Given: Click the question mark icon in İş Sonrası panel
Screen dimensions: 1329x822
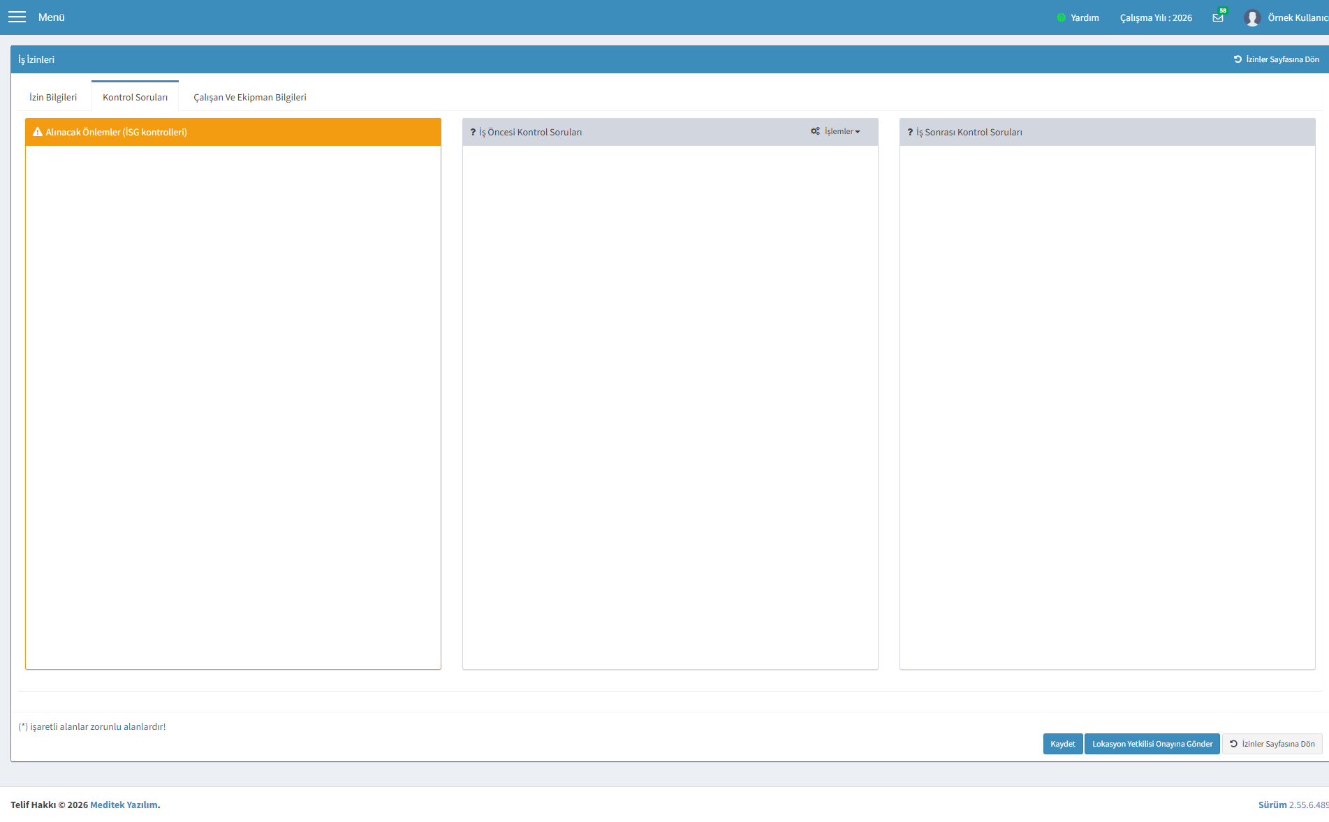Looking at the screenshot, I should 910,132.
